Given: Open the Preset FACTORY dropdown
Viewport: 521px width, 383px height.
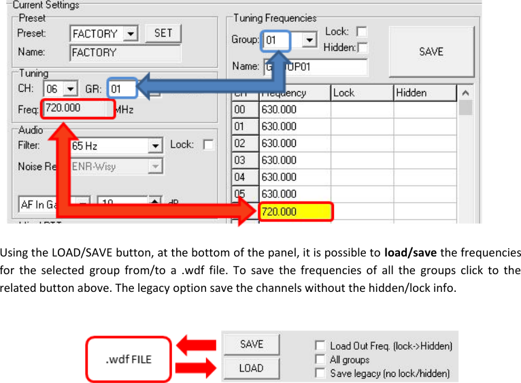Looking at the screenshot, I should pyautogui.click(x=131, y=33).
